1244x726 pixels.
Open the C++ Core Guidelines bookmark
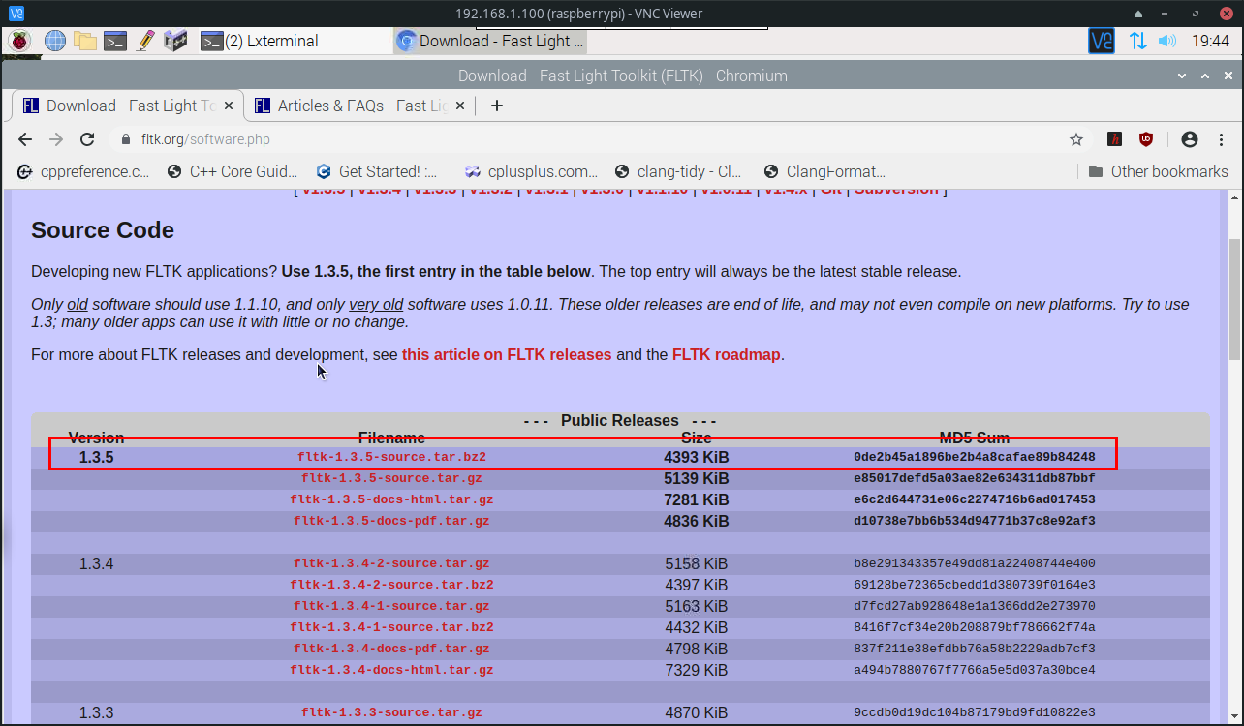click(233, 171)
